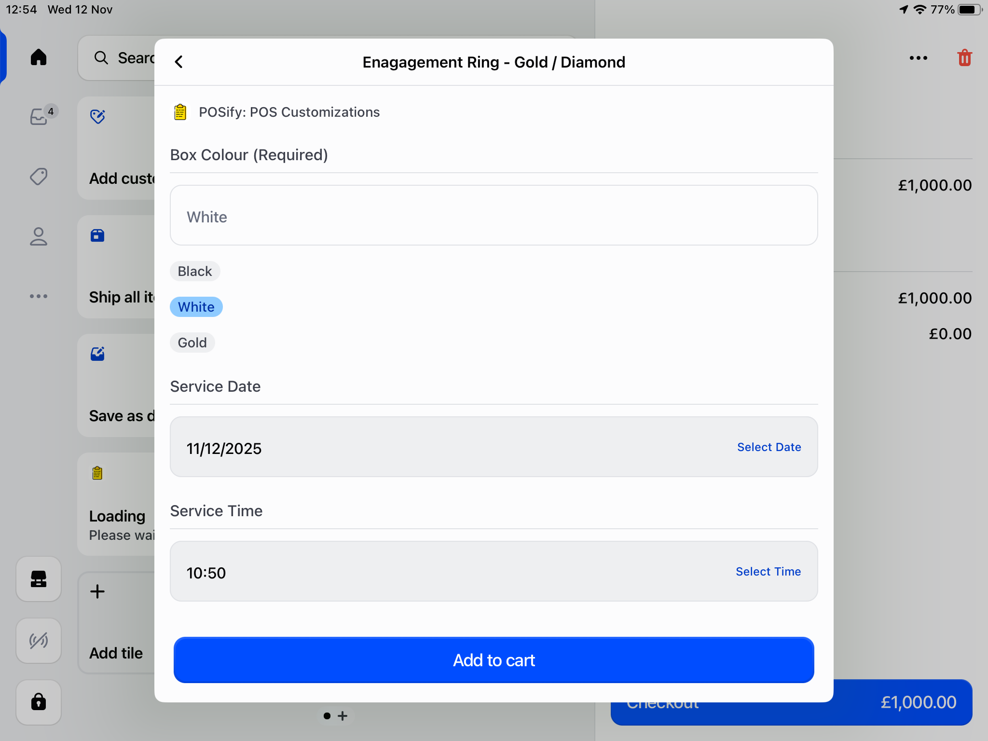Choose the Gold box colour option
Screen dimensions: 988x741
coord(192,343)
